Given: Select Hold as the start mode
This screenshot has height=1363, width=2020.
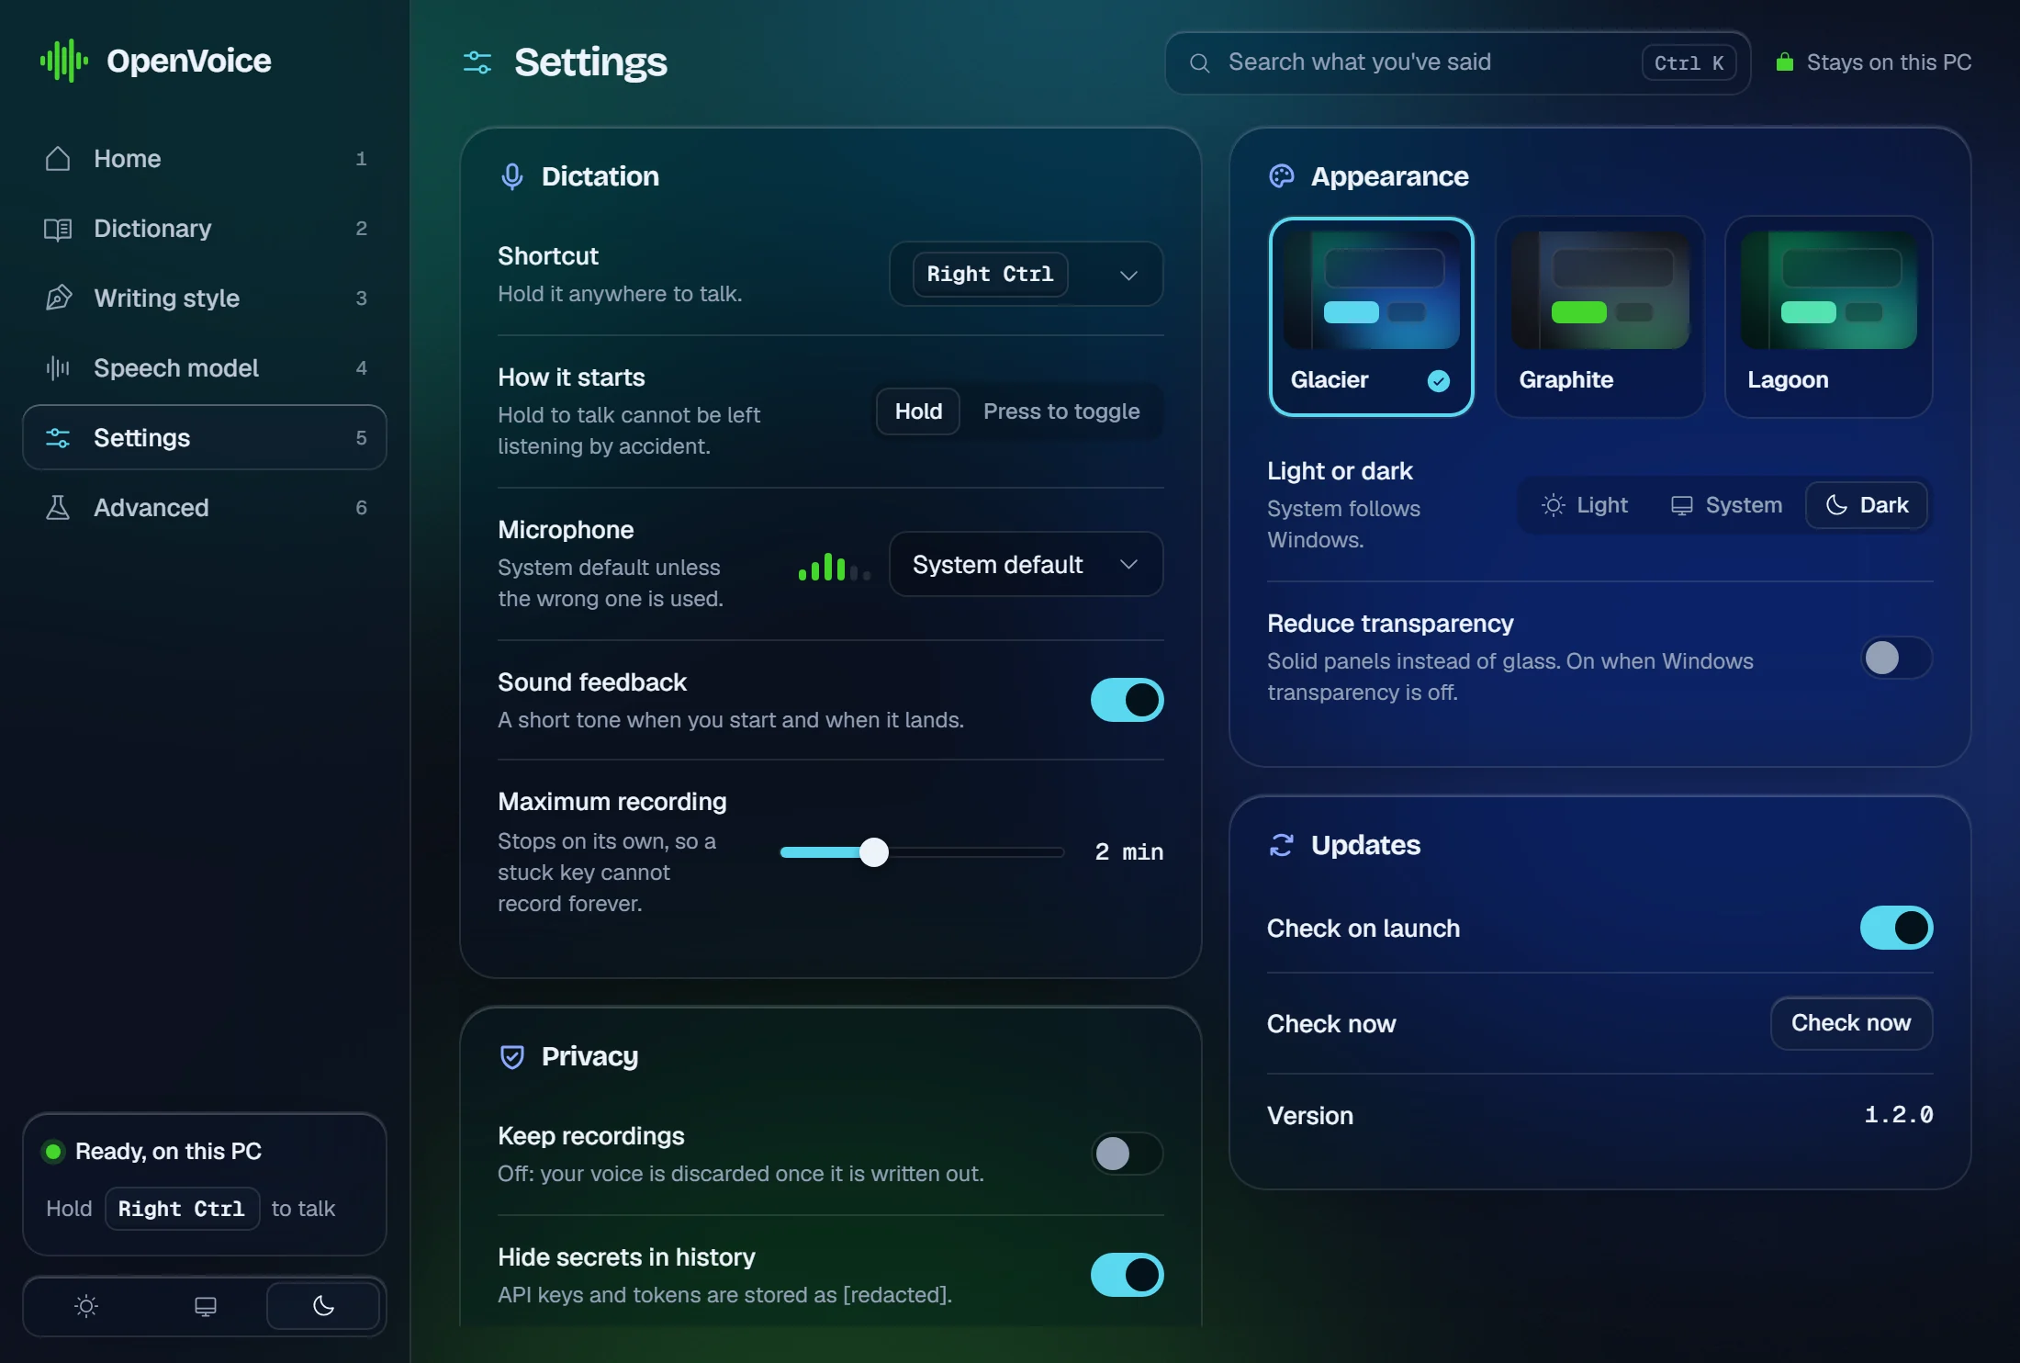Looking at the screenshot, I should 918,411.
